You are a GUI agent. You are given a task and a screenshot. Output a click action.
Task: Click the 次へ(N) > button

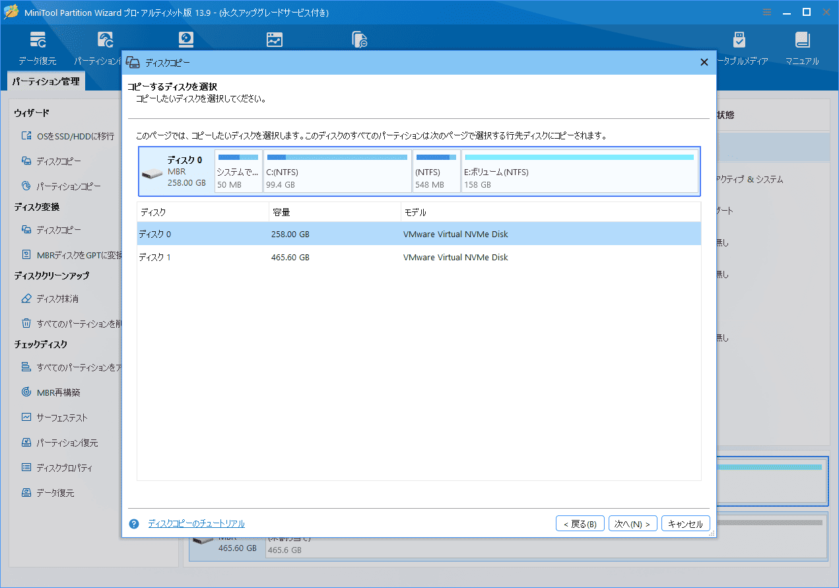click(x=632, y=524)
